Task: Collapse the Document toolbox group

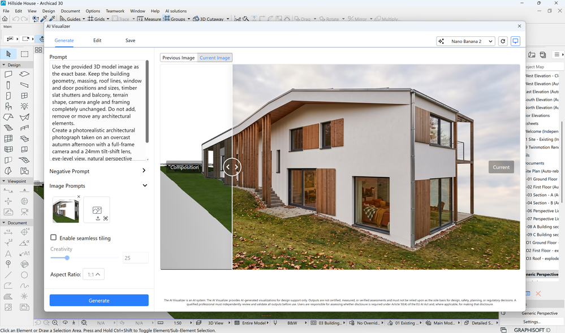Action: point(4,223)
